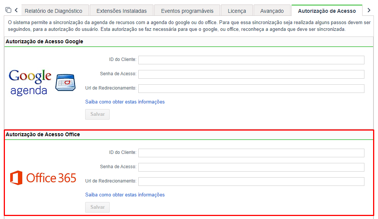Click the Google agenda calendar icon
The width and height of the screenshot is (378, 219).
[x=65, y=82]
